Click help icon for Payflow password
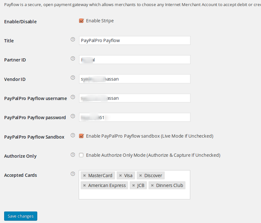 pyautogui.click(x=73, y=116)
